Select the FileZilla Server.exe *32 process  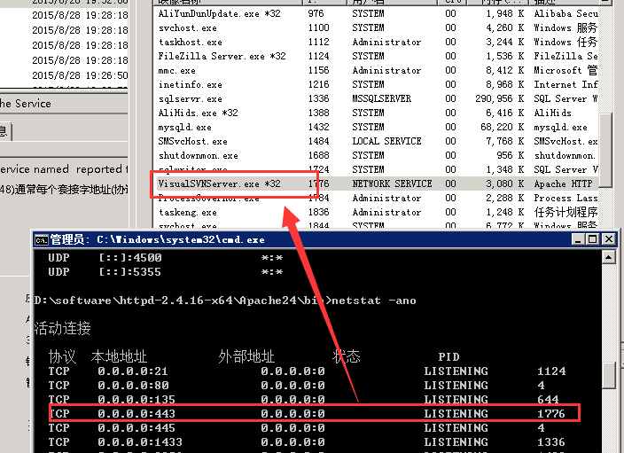(376, 56)
